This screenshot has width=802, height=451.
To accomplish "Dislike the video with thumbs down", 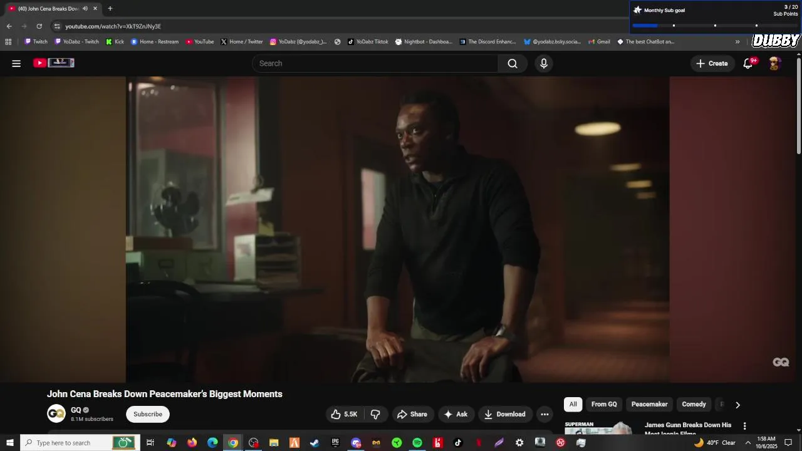I will pyautogui.click(x=375, y=414).
